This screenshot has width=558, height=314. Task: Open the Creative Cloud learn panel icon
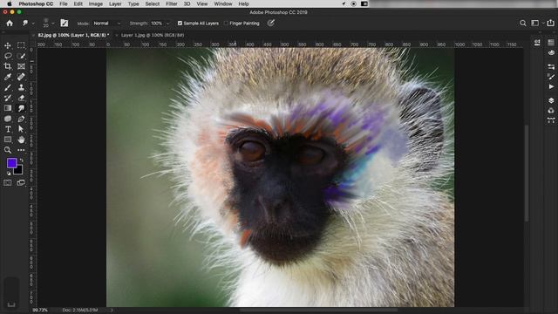[551, 52]
